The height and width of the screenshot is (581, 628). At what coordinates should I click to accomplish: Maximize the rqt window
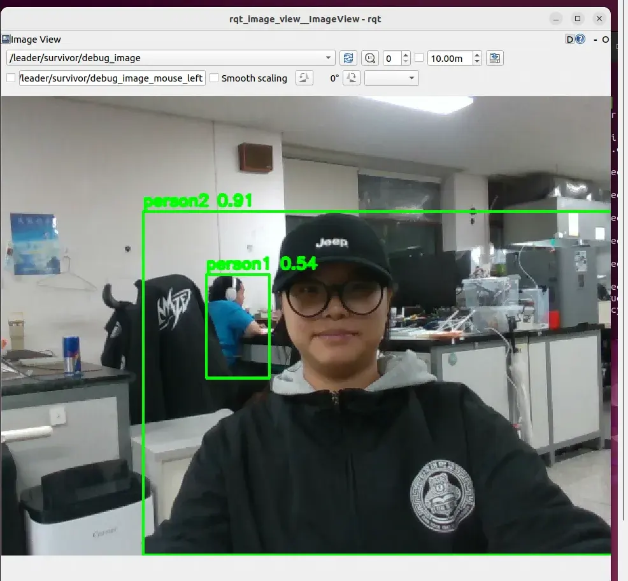578,18
